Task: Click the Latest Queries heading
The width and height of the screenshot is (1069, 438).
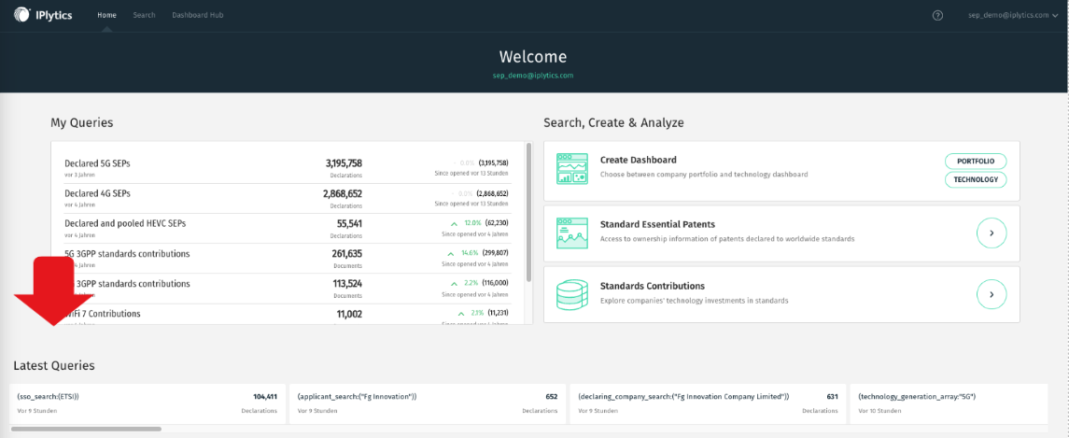Action: (x=54, y=366)
